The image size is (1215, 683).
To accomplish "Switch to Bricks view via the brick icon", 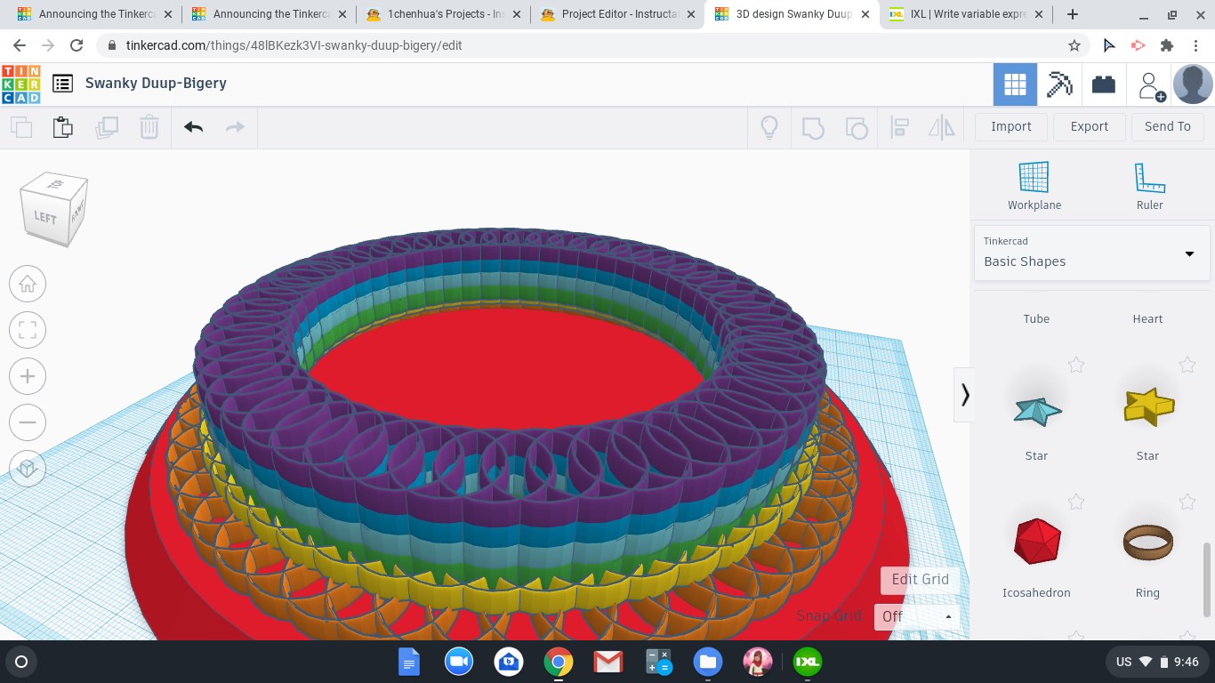I will [1103, 84].
